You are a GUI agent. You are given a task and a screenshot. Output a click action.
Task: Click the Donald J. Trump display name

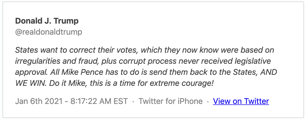click(x=47, y=21)
